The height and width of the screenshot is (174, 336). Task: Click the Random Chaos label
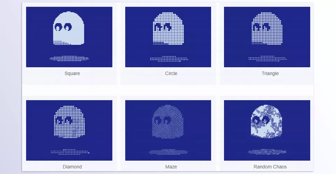point(270,167)
